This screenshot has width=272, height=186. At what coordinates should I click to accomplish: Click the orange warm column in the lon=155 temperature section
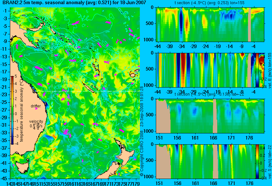coord(187,24)
